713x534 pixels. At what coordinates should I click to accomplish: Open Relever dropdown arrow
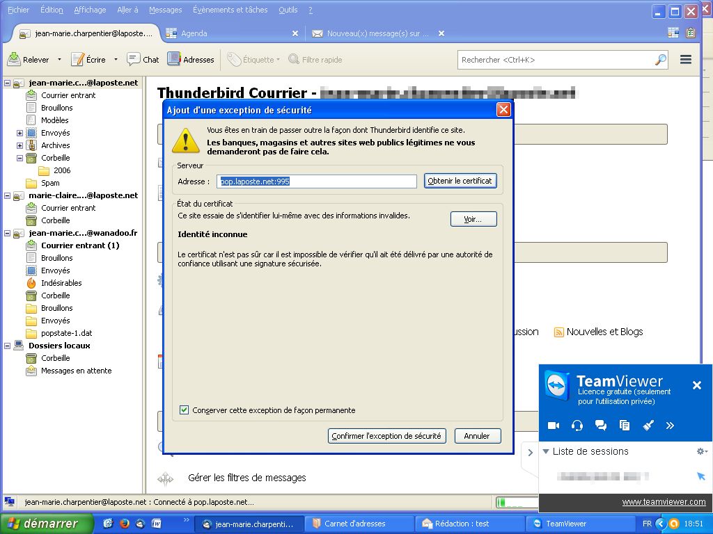(59, 60)
